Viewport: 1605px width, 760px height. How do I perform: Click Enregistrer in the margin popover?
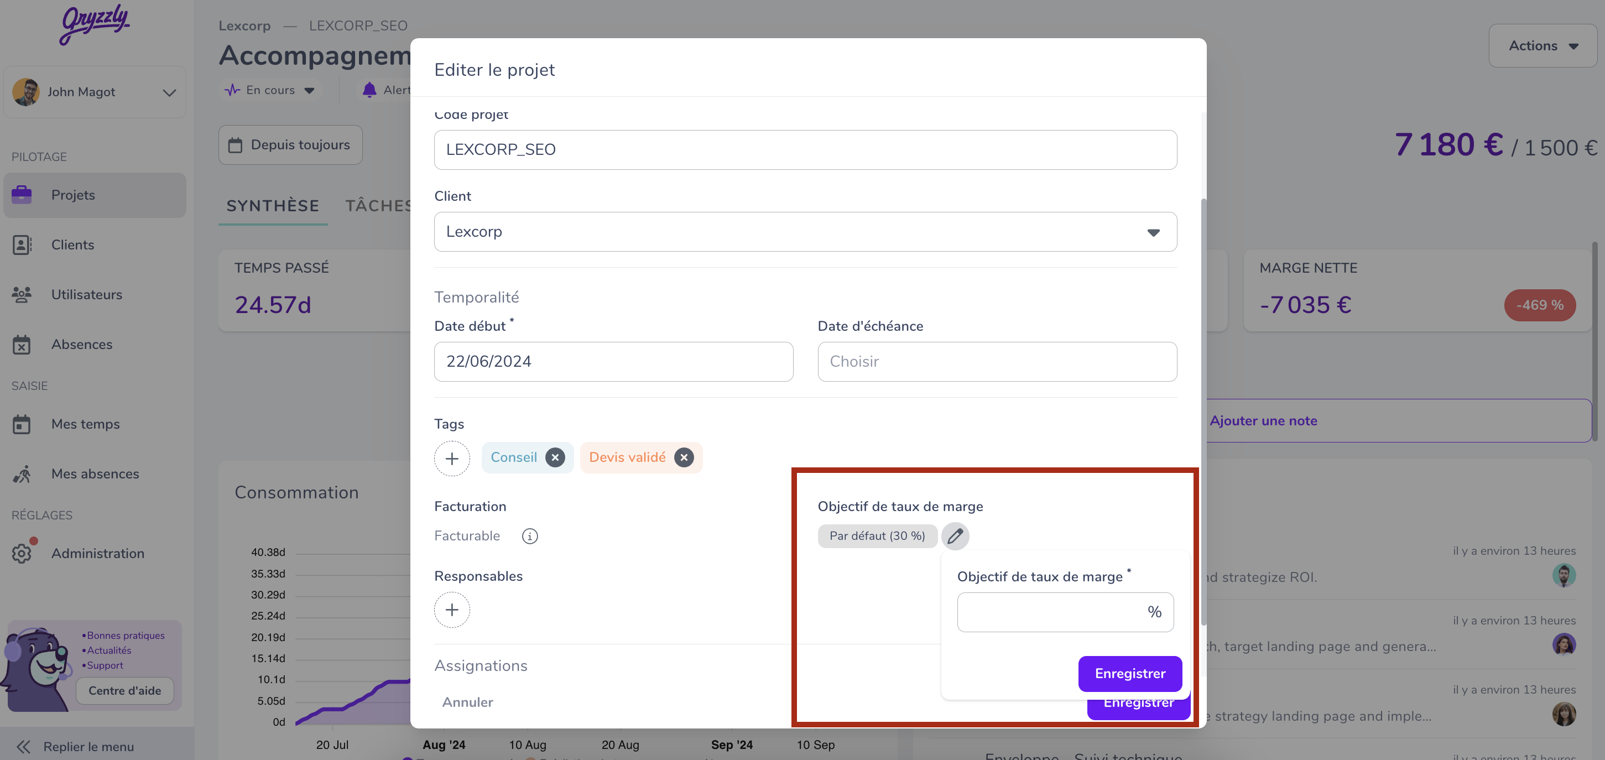[1129, 673]
